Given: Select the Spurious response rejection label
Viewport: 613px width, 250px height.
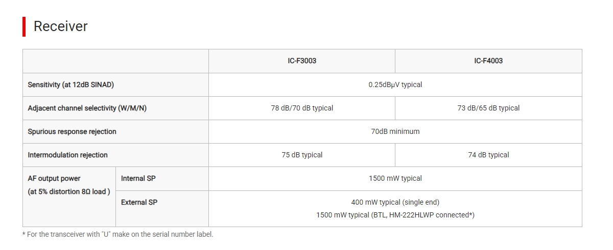Looking at the screenshot, I should pyautogui.click(x=72, y=131).
